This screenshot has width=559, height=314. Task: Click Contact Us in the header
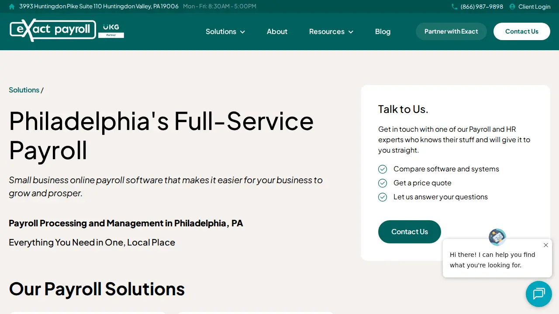pyautogui.click(x=522, y=31)
